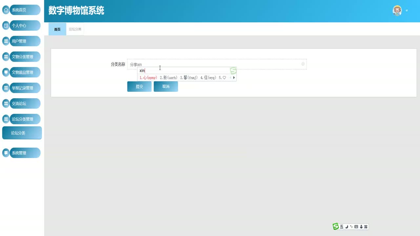
Task: Click the 数字博物馆系统 title
Action: click(x=76, y=10)
